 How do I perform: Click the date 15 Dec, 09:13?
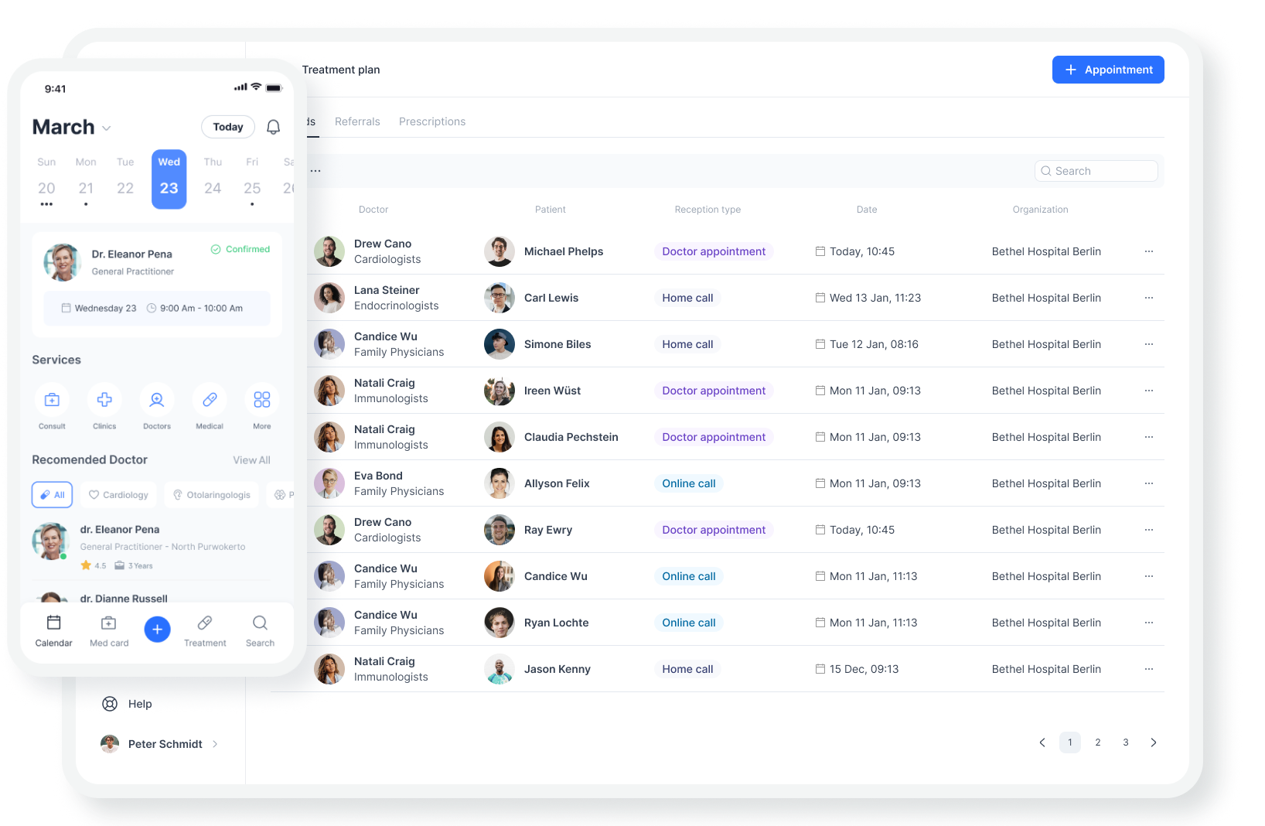(x=864, y=669)
